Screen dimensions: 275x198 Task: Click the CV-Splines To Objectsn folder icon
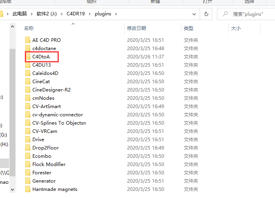pyautogui.click(x=28, y=123)
